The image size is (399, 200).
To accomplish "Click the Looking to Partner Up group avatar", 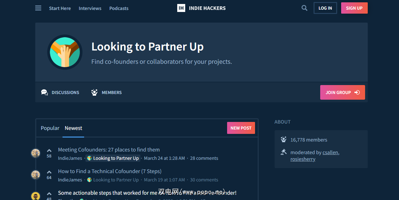I will 65,52.
